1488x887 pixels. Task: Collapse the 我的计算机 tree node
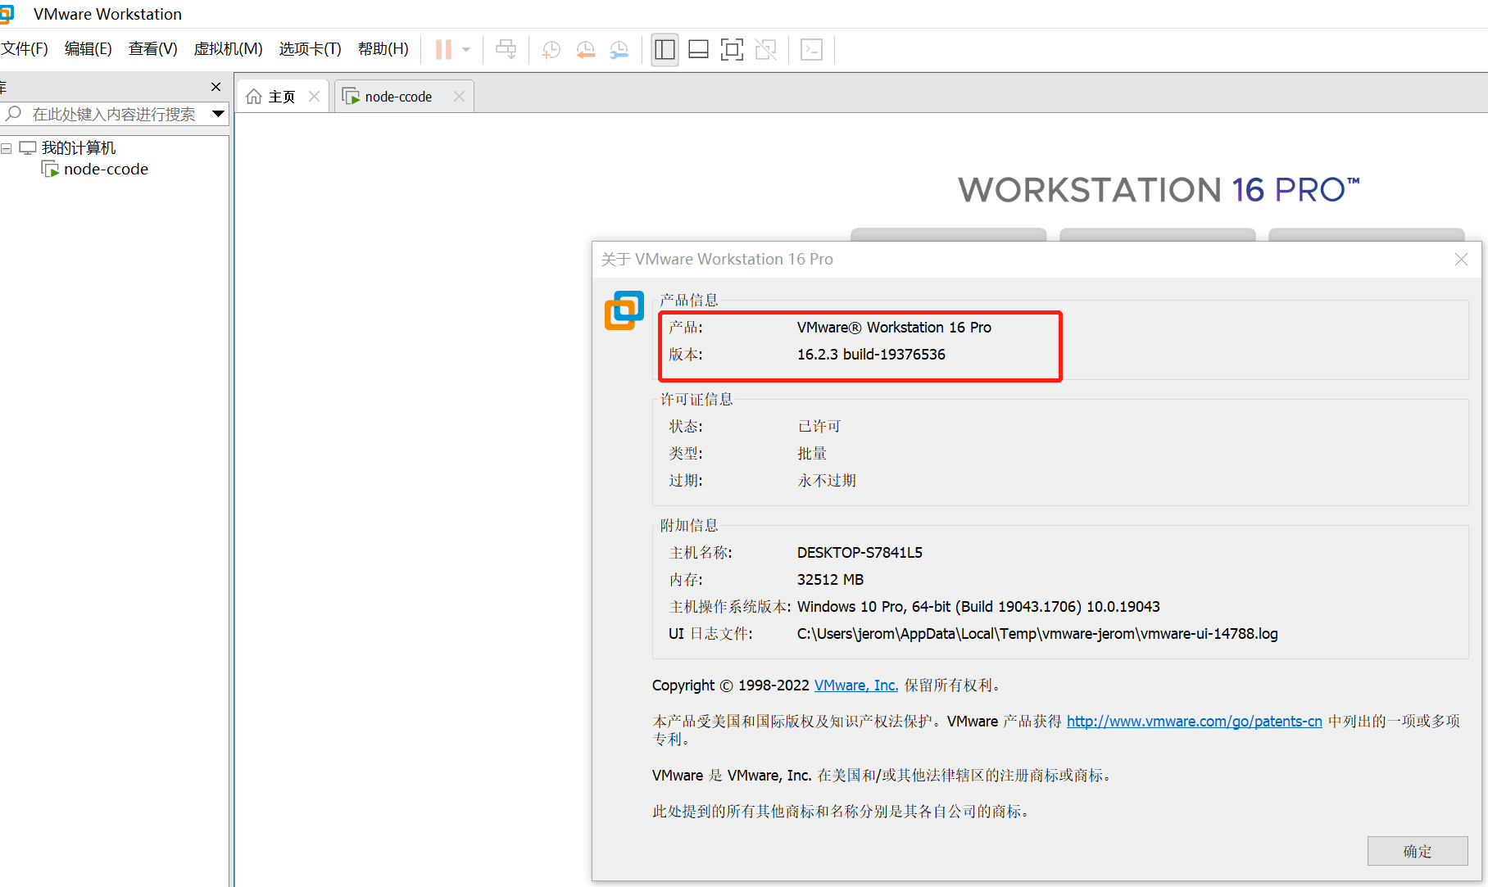coord(7,148)
